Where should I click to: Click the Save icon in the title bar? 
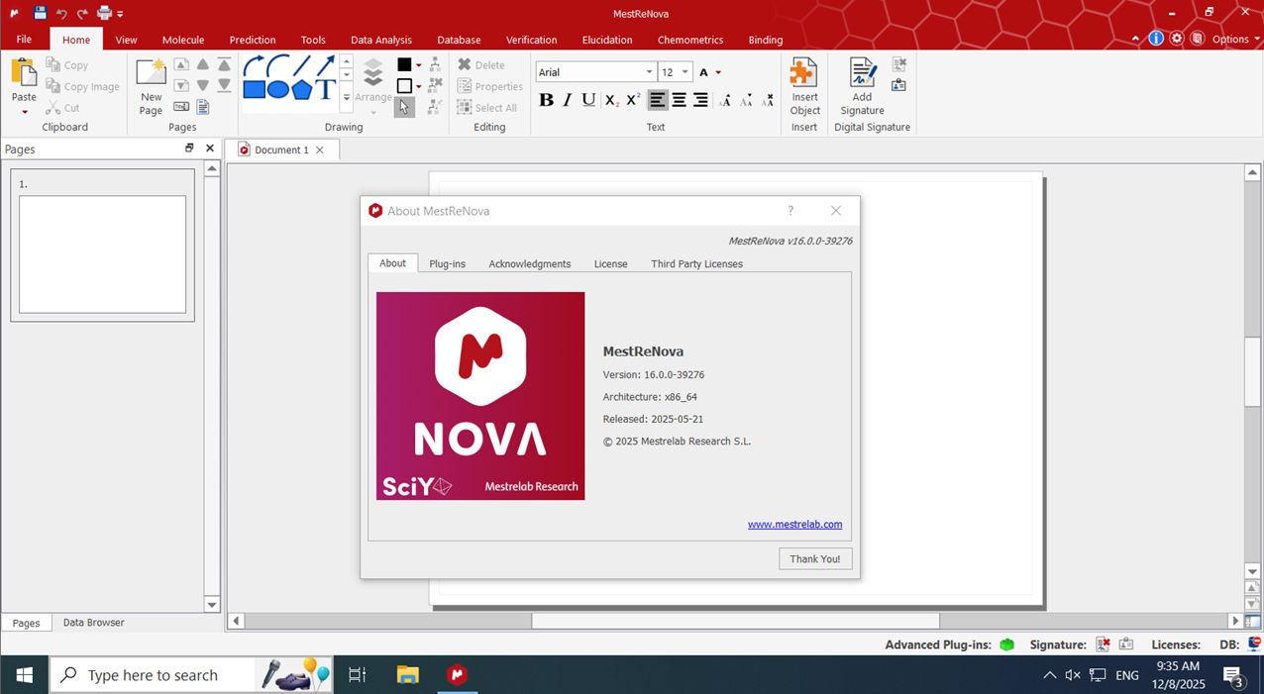(x=40, y=13)
